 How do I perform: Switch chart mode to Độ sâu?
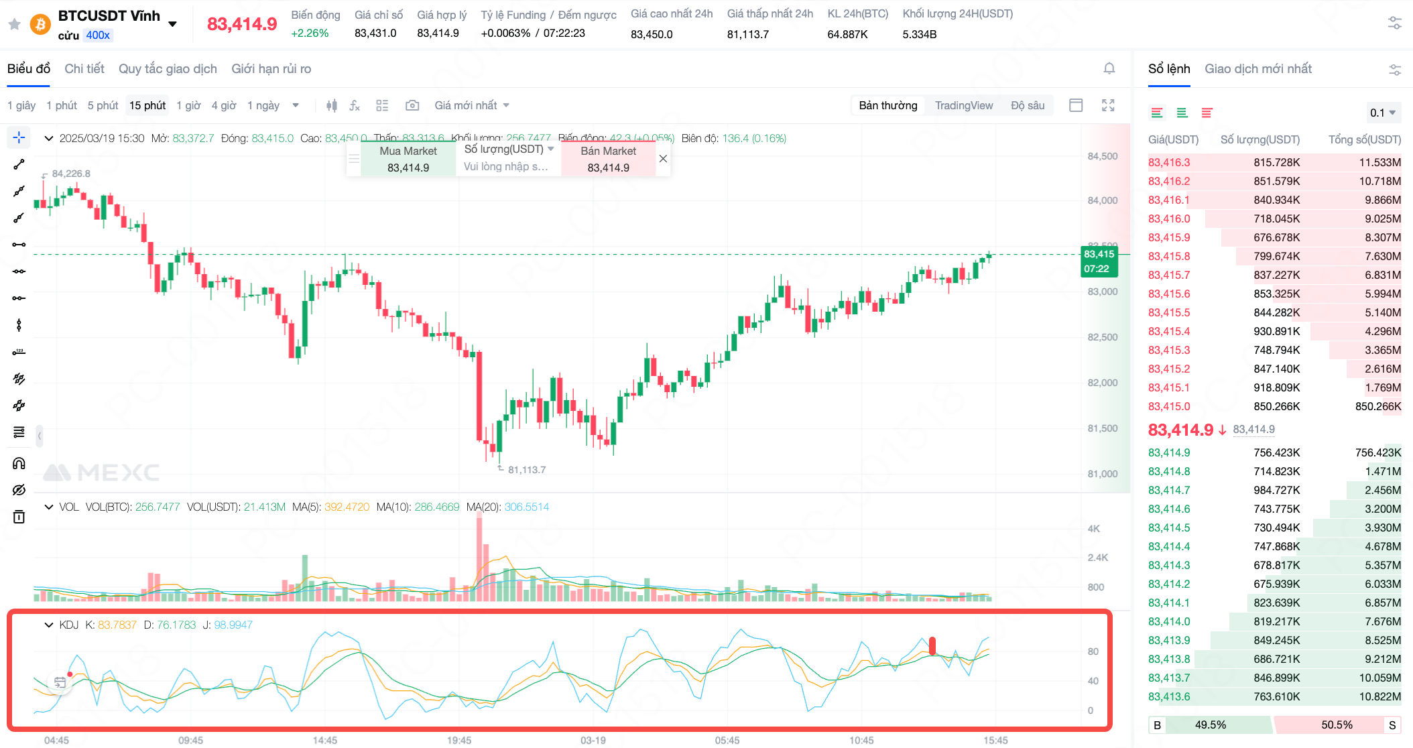click(1028, 105)
